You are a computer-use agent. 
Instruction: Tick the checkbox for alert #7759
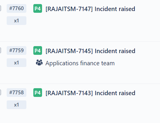[0, 50]
